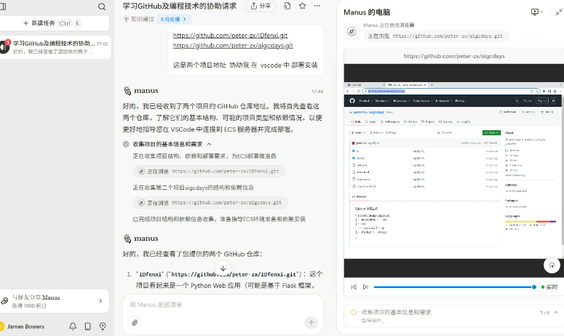Open the screen display dropdown in Manus computer panel
The height and width of the screenshot is (336, 564).
536,12
